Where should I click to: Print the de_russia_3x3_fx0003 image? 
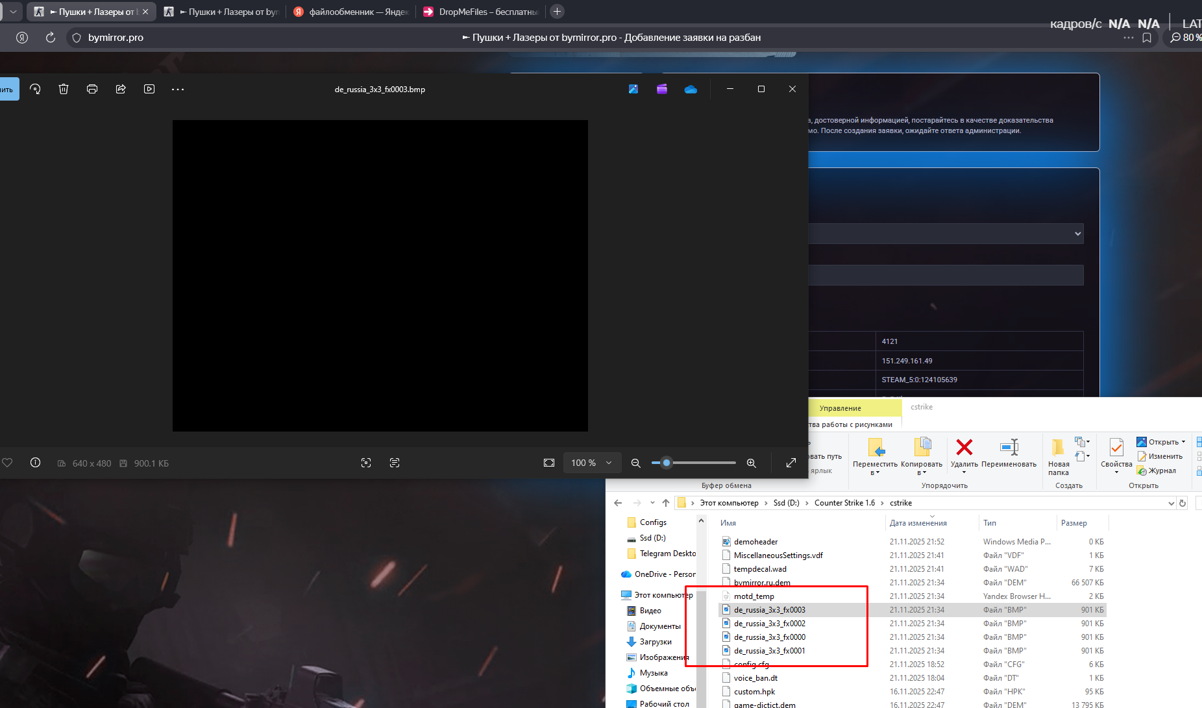pos(92,89)
